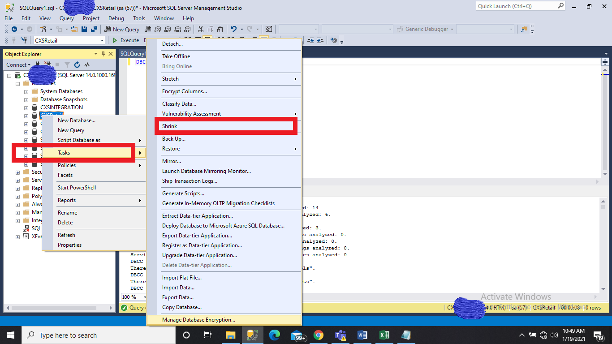Click the Open File folder icon
The height and width of the screenshot is (344, 612).
74,29
